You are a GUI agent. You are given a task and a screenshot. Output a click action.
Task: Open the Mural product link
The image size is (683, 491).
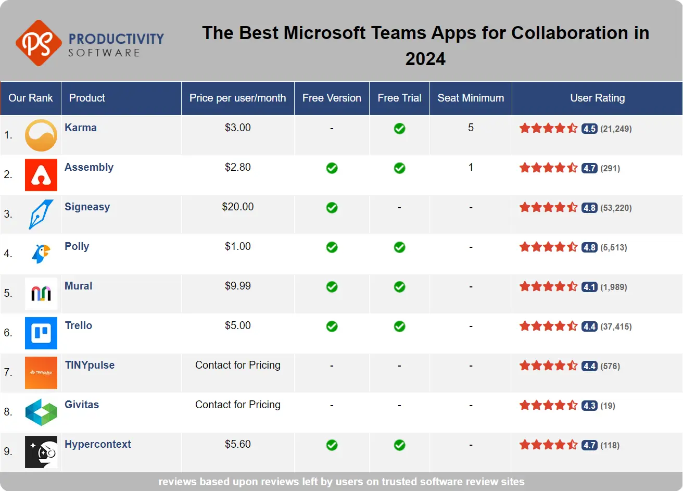79,286
